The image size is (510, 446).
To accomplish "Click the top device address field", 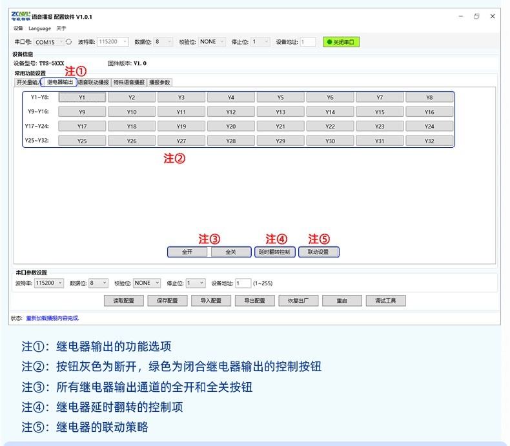I will (x=308, y=42).
